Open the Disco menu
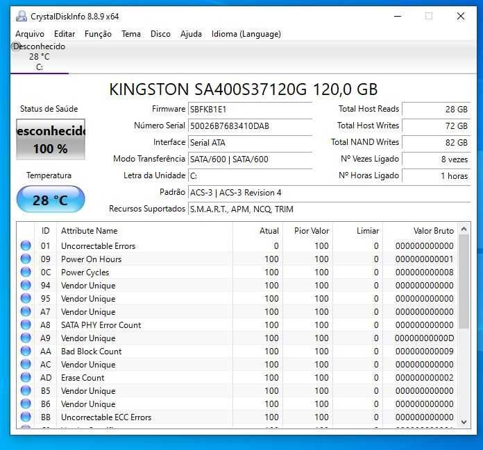Viewport: 483px width, 450px height. (x=160, y=34)
